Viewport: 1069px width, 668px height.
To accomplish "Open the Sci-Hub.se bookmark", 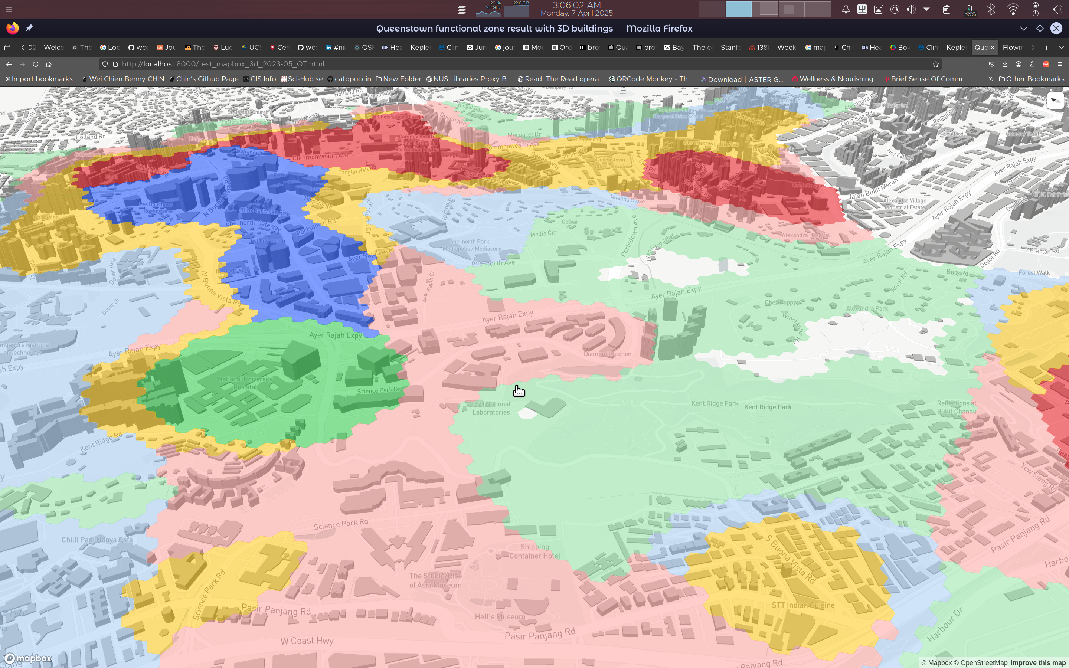I will (301, 79).
